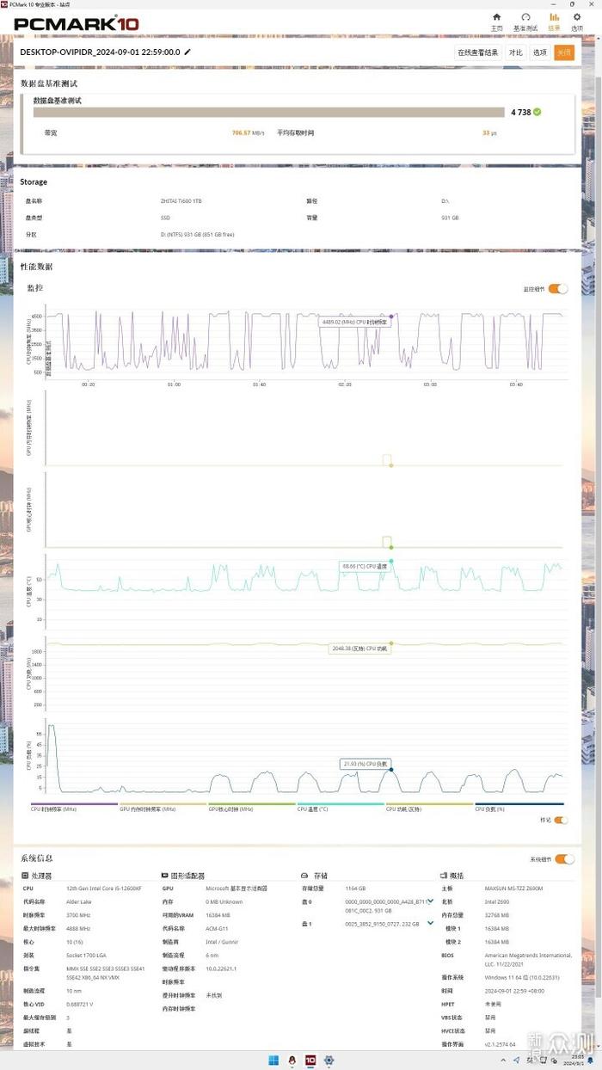Screen dimensions: 602x1070
Task: Click the overview section icon
Action: click(445, 875)
